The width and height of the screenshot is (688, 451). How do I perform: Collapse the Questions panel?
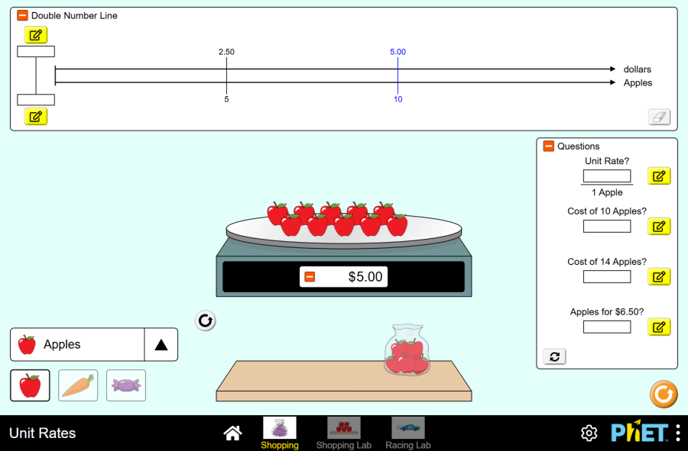click(547, 146)
